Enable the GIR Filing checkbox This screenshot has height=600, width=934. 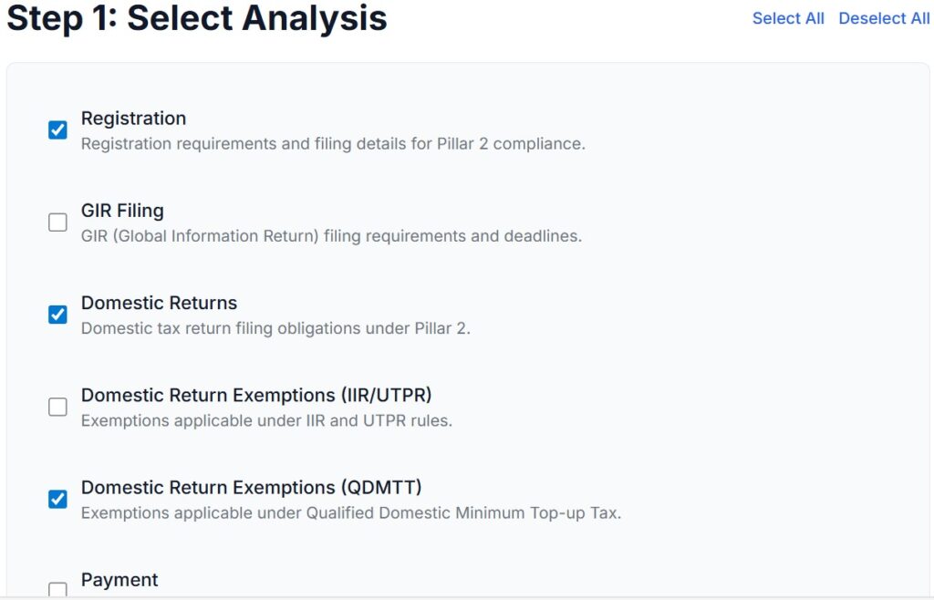point(57,222)
